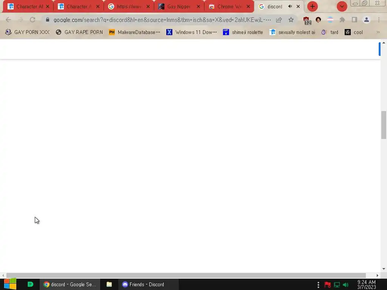The image size is (387, 290).
Task: Click the horizontal scrollbar left arrow
Action: [3, 275]
